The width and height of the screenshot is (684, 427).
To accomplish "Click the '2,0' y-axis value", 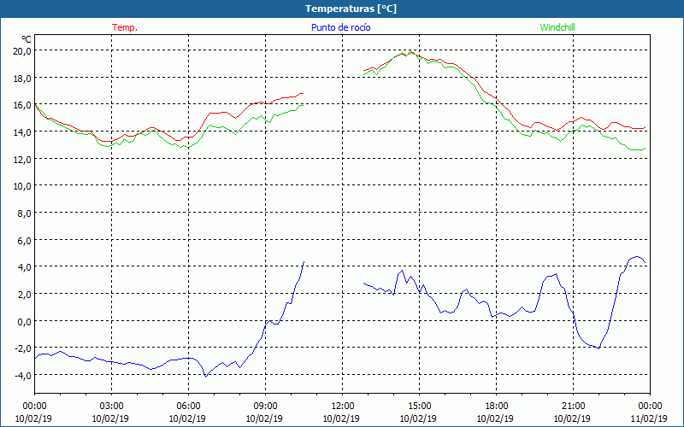I will (x=25, y=295).
